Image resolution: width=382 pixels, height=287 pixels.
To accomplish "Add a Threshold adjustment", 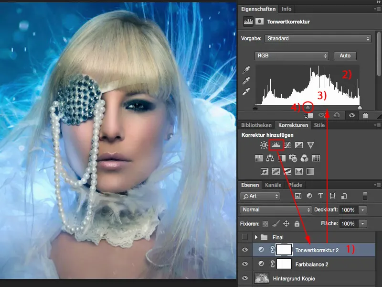I will pyautogui.click(x=287, y=171).
